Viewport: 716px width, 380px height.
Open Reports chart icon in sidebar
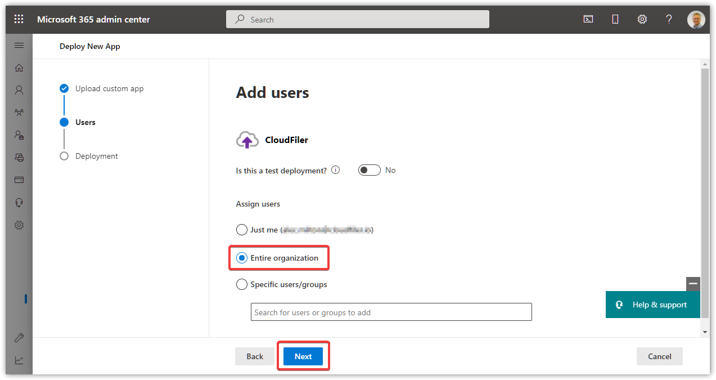click(19, 360)
